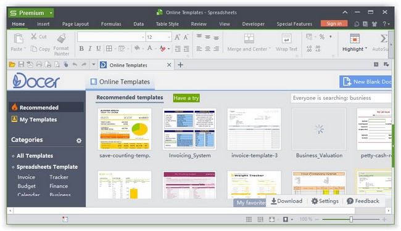
Task: Click the Save disk icon
Action: 21,65
